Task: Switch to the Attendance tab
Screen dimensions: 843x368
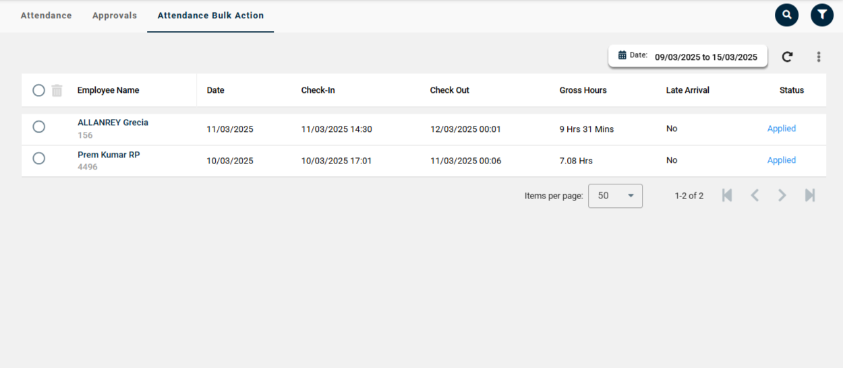Action: point(46,15)
